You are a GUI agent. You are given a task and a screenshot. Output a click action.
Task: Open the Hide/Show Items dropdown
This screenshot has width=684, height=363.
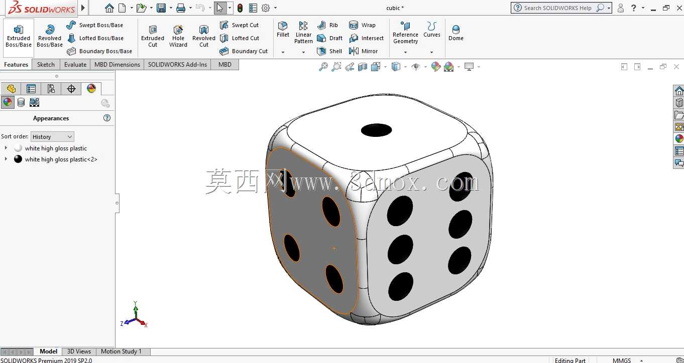[425, 67]
